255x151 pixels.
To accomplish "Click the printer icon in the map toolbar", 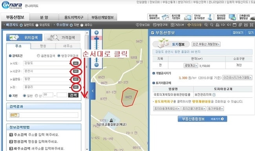I will click(x=217, y=25).
